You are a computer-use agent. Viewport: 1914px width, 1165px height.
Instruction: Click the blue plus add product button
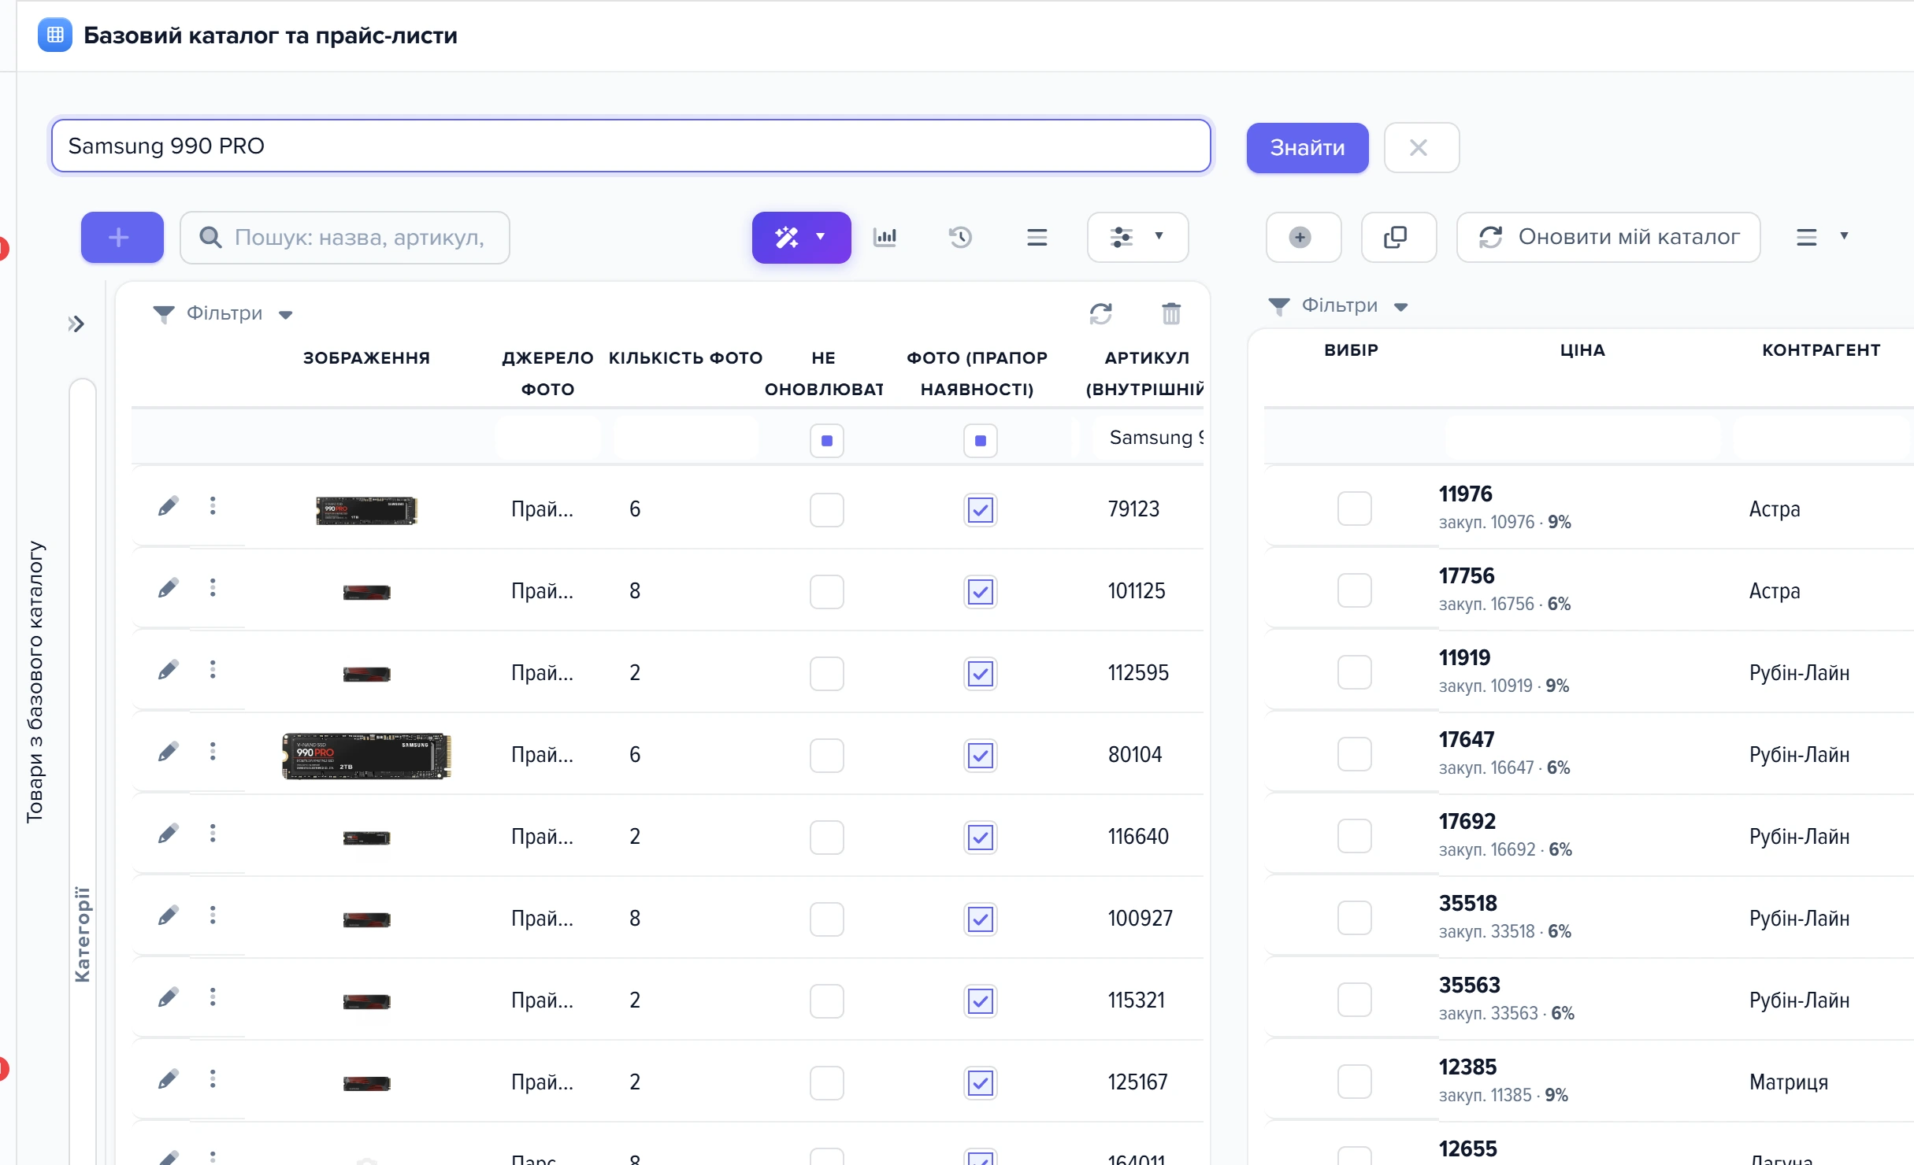(x=122, y=237)
